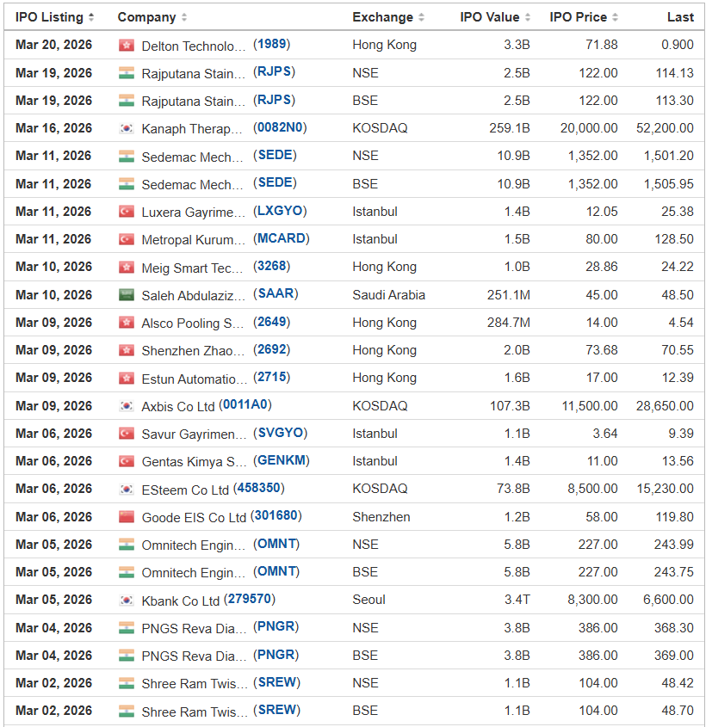Open ticker link (458350)

point(259,488)
